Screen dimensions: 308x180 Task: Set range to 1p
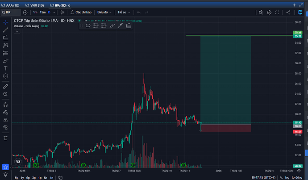[x=40, y=178]
